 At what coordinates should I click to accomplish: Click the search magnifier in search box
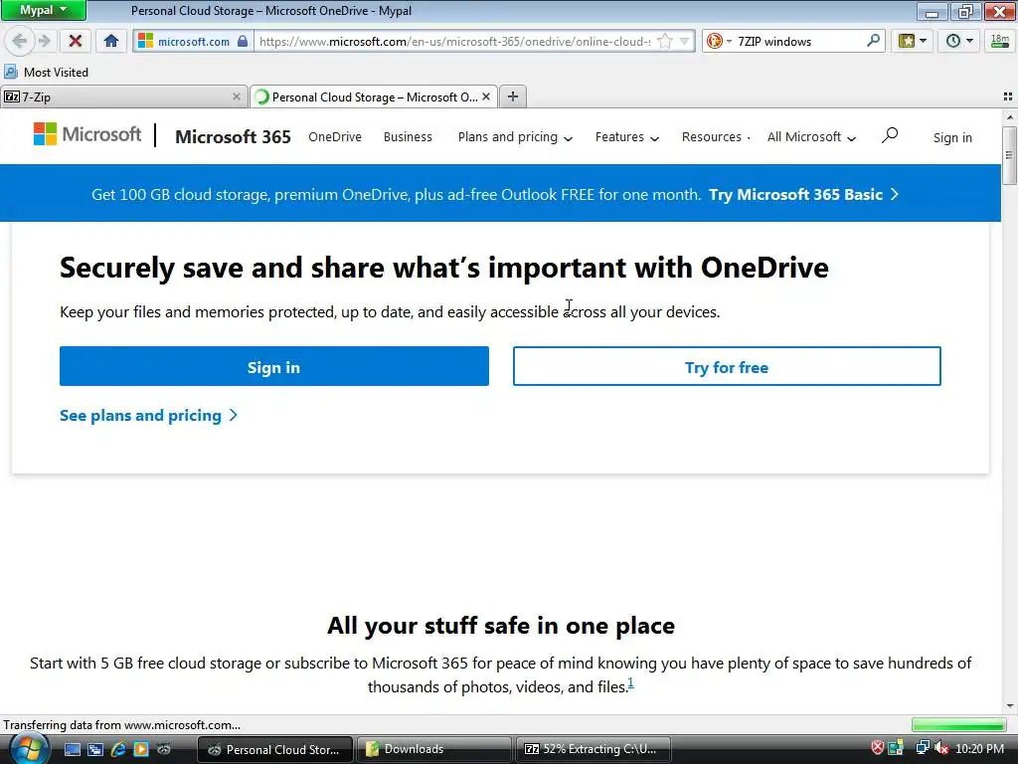click(x=873, y=40)
